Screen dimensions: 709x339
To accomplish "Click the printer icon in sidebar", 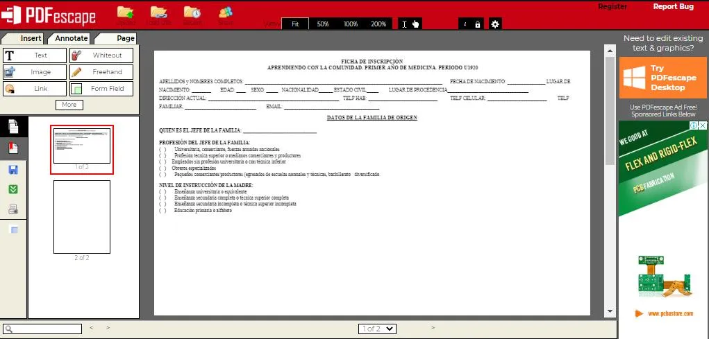I will (x=14, y=209).
